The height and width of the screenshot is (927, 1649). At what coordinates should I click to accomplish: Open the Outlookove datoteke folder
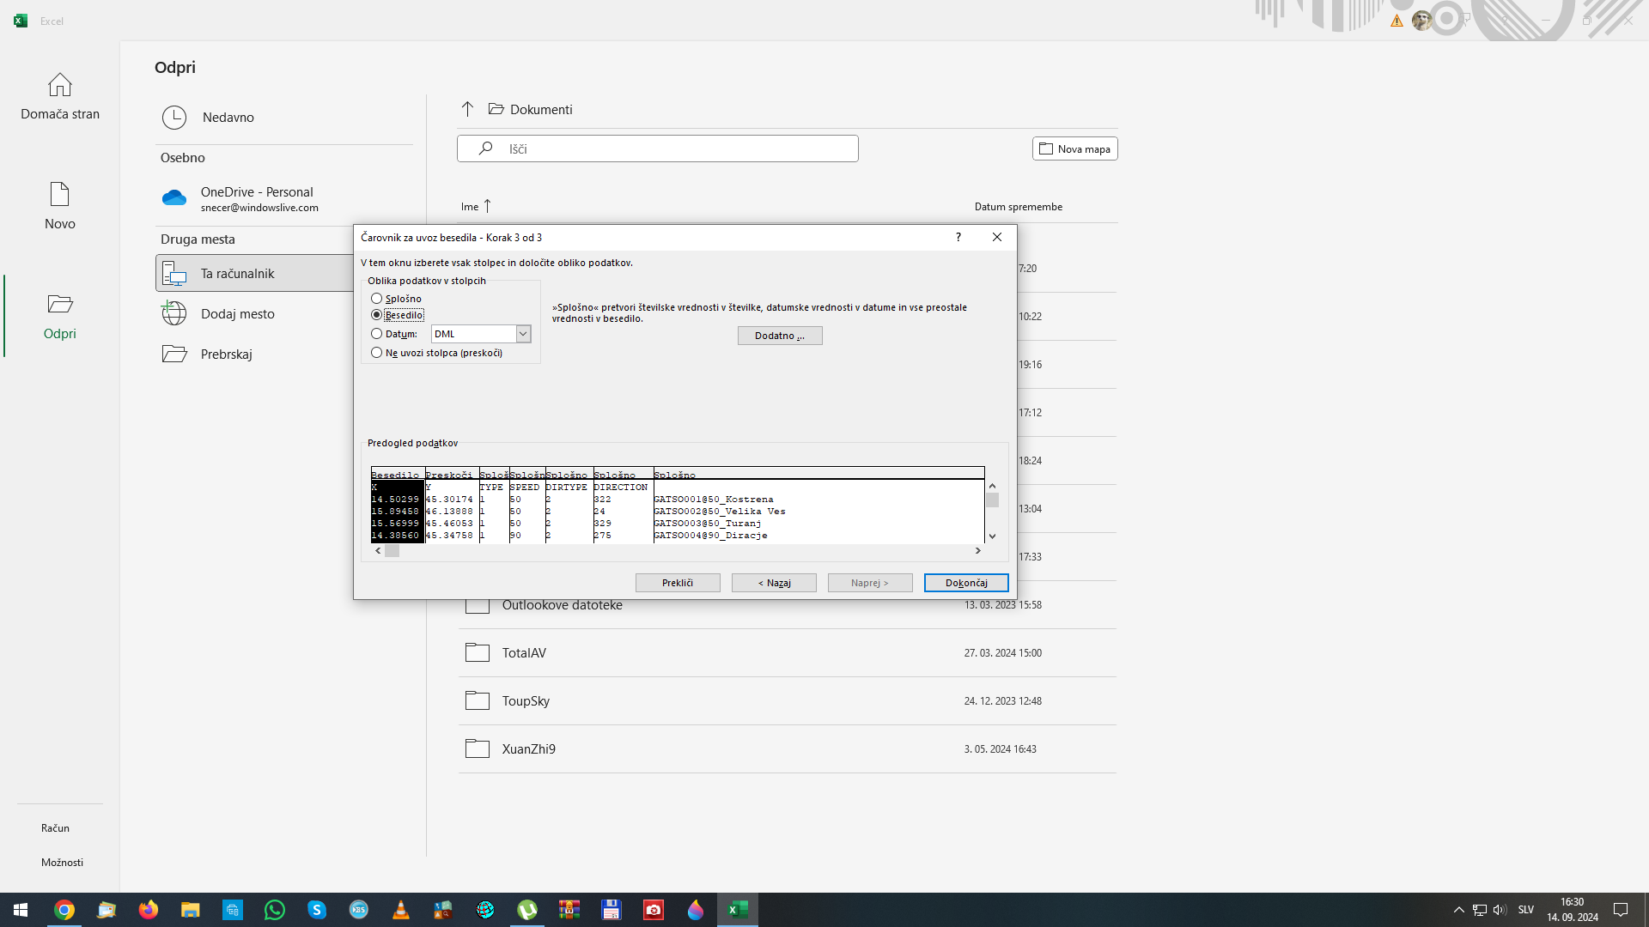[x=787, y=605]
